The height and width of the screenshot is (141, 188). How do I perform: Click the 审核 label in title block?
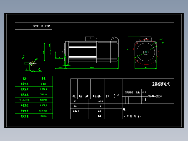99,111
